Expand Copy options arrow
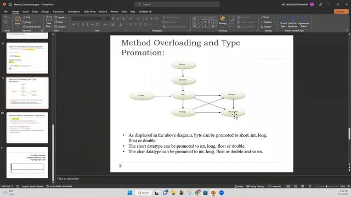 click(34, 22)
